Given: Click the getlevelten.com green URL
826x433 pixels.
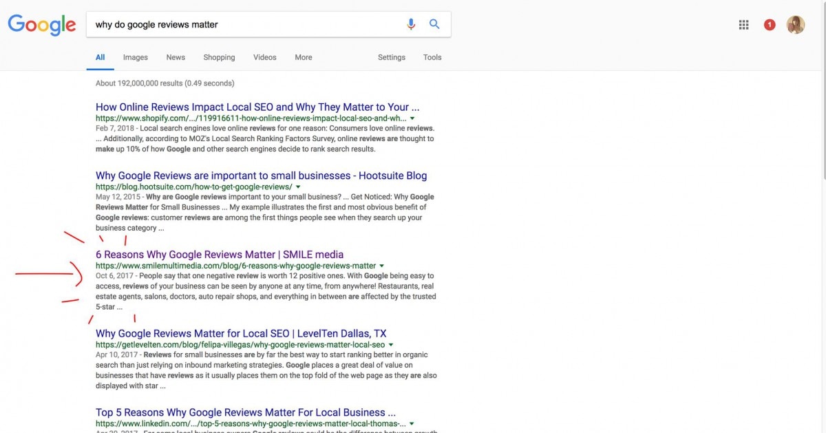Looking at the screenshot, I should point(240,345).
